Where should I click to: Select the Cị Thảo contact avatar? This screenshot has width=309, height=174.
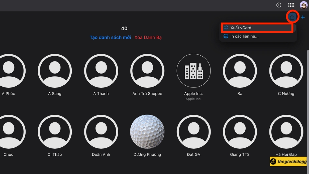[x=55, y=132]
